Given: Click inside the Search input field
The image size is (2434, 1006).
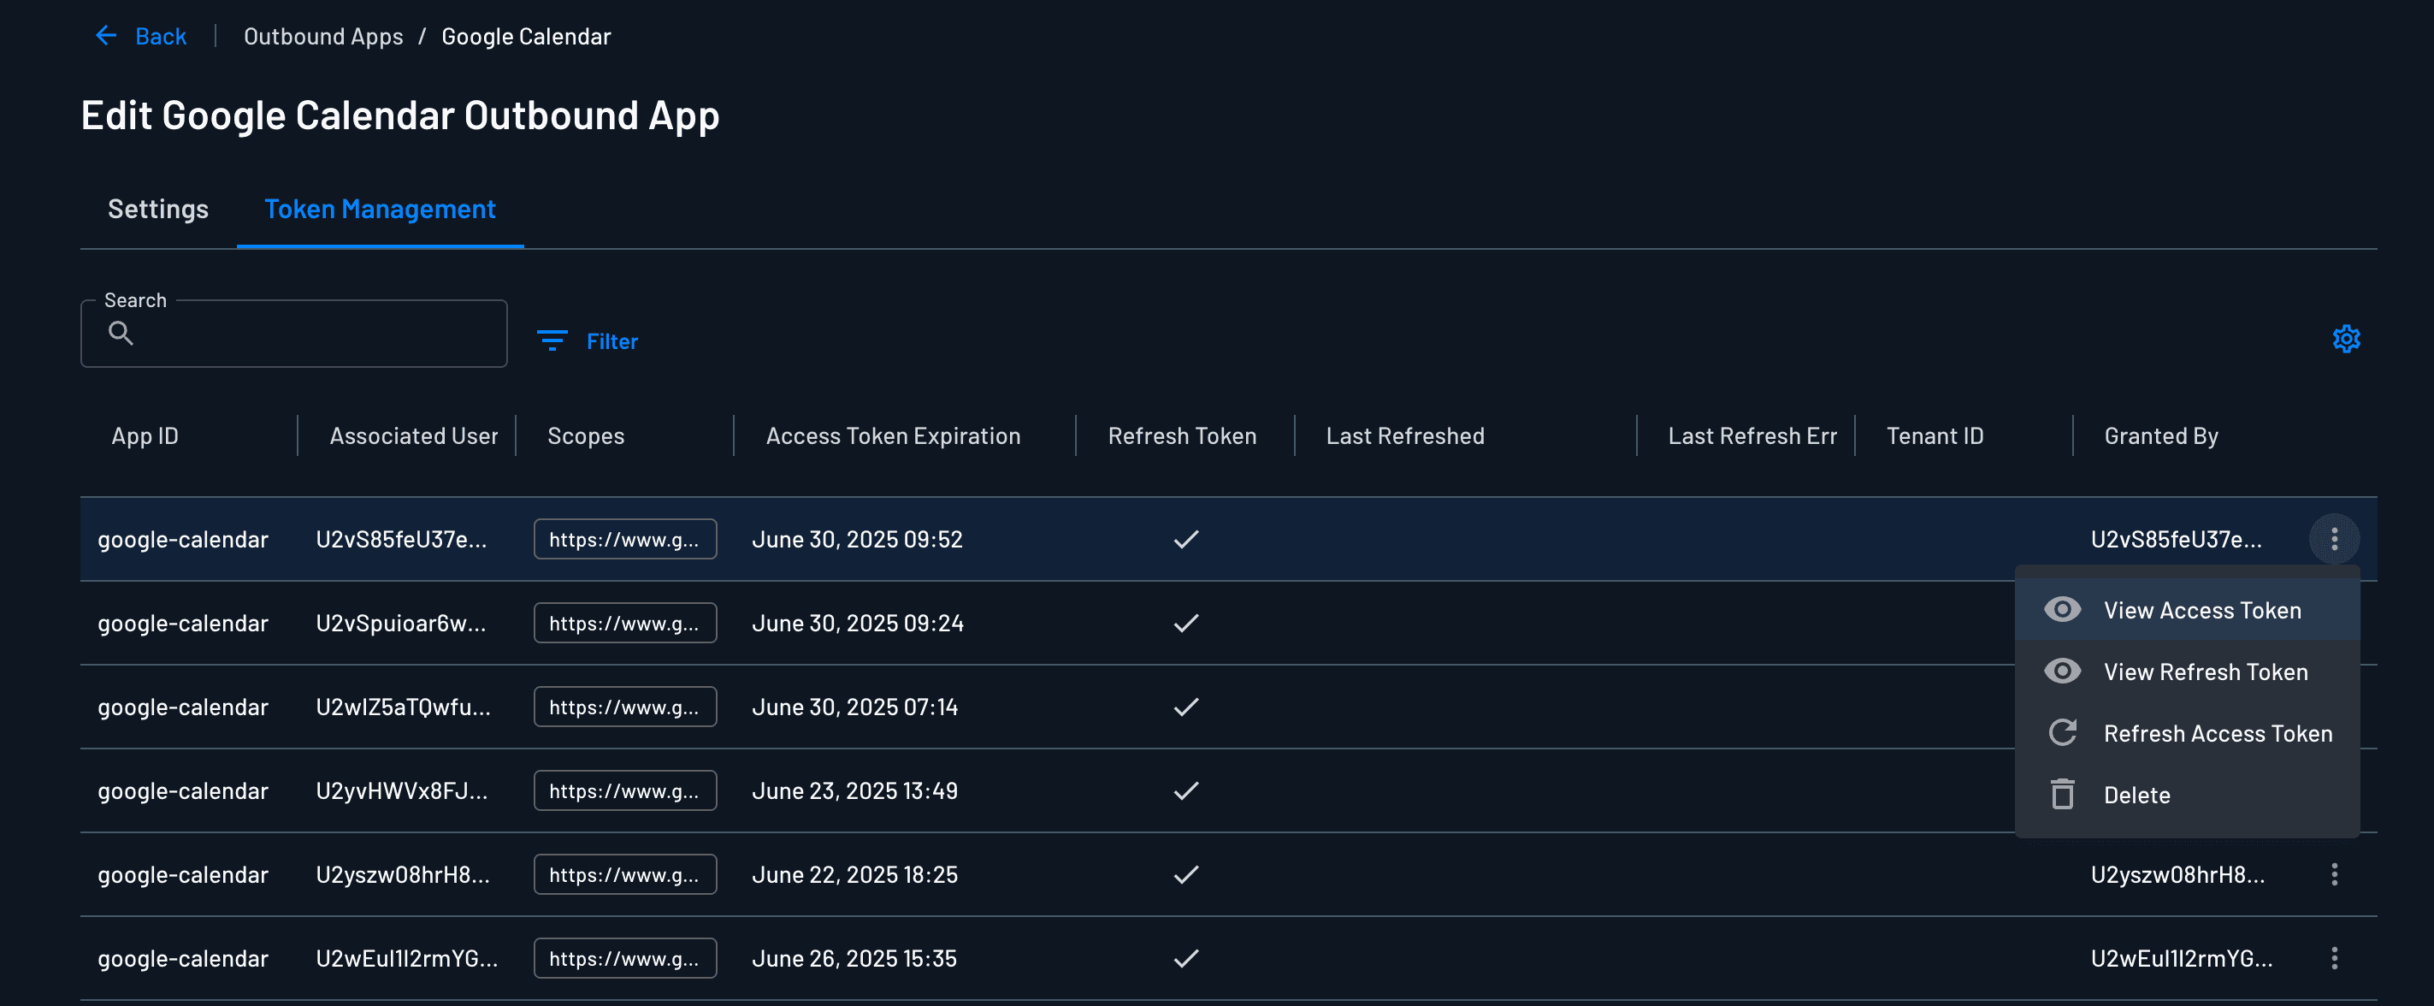Looking at the screenshot, I should pos(292,333).
